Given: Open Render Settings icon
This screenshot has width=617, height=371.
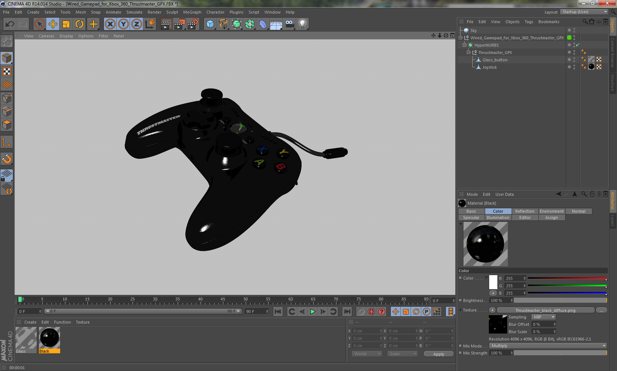Looking at the screenshot, I should pos(193,24).
